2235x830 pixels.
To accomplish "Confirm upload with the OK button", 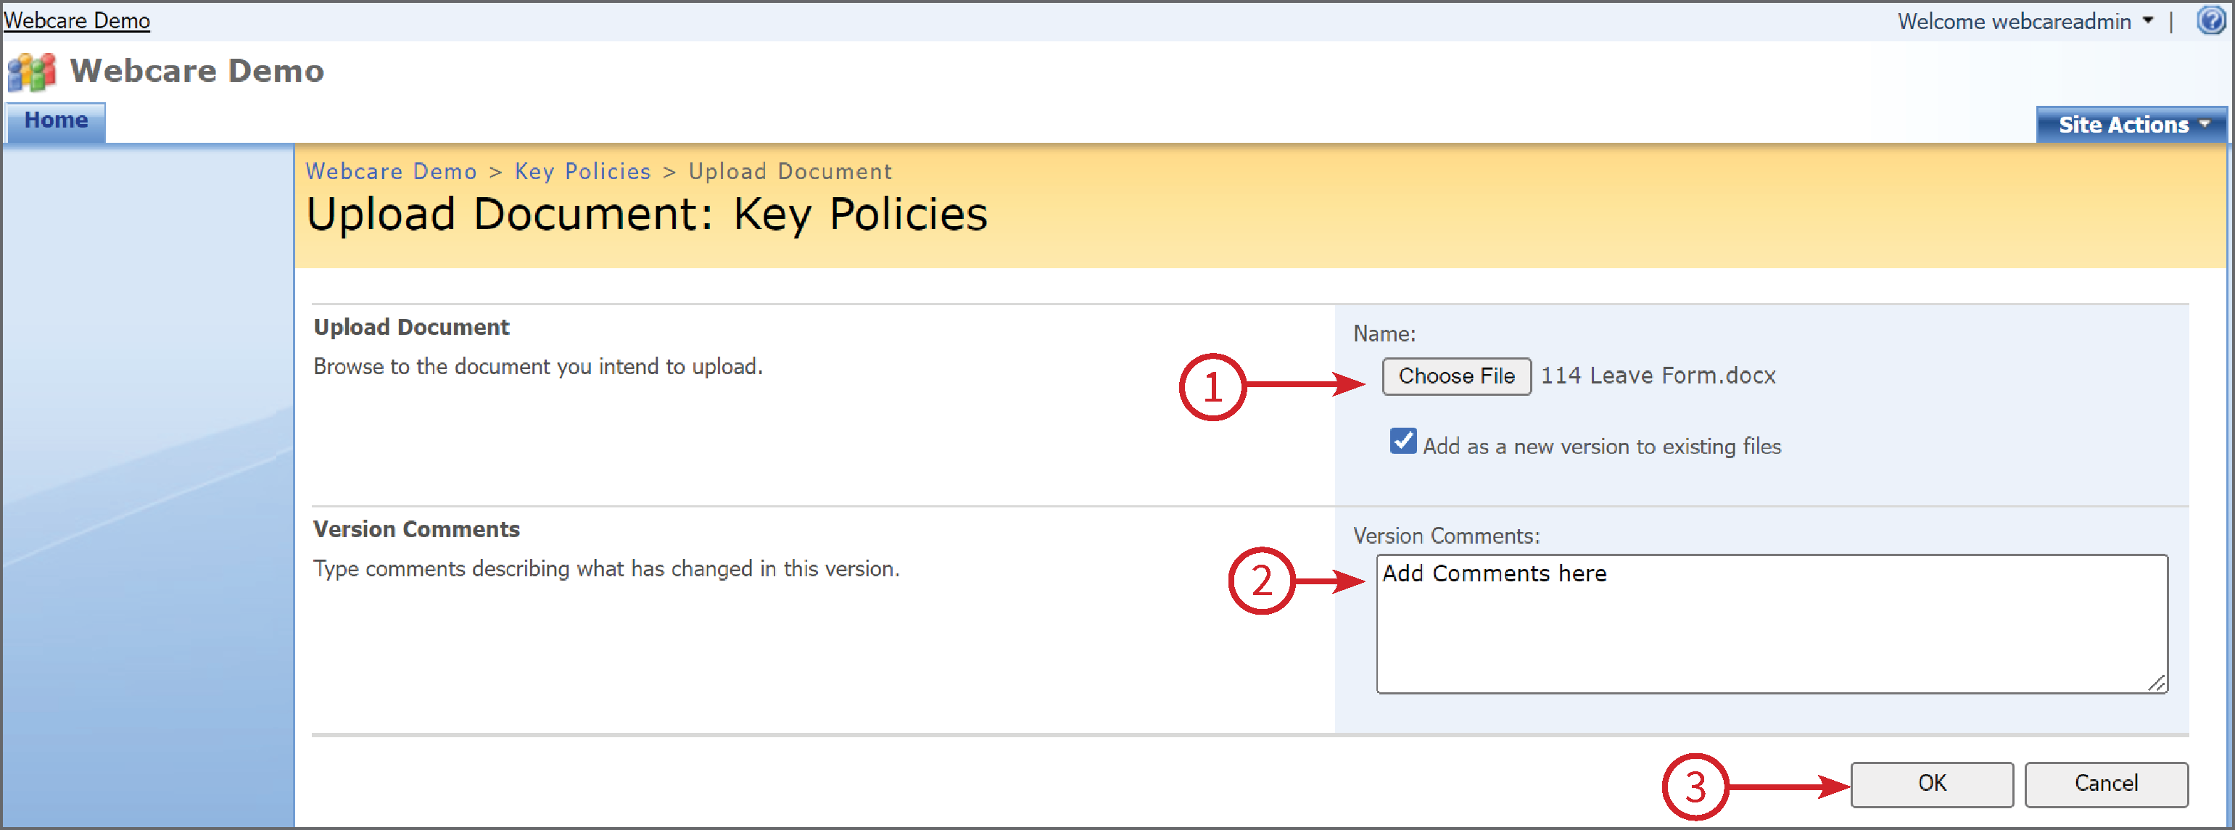I will (1931, 784).
